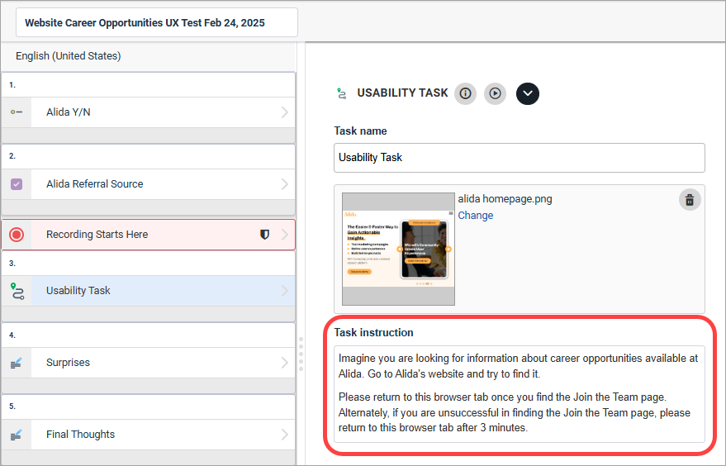Click the shield icon on Recording Starts Here

[x=264, y=235]
